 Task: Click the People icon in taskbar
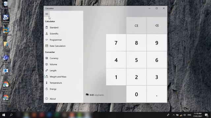click(x=168, y=115)
